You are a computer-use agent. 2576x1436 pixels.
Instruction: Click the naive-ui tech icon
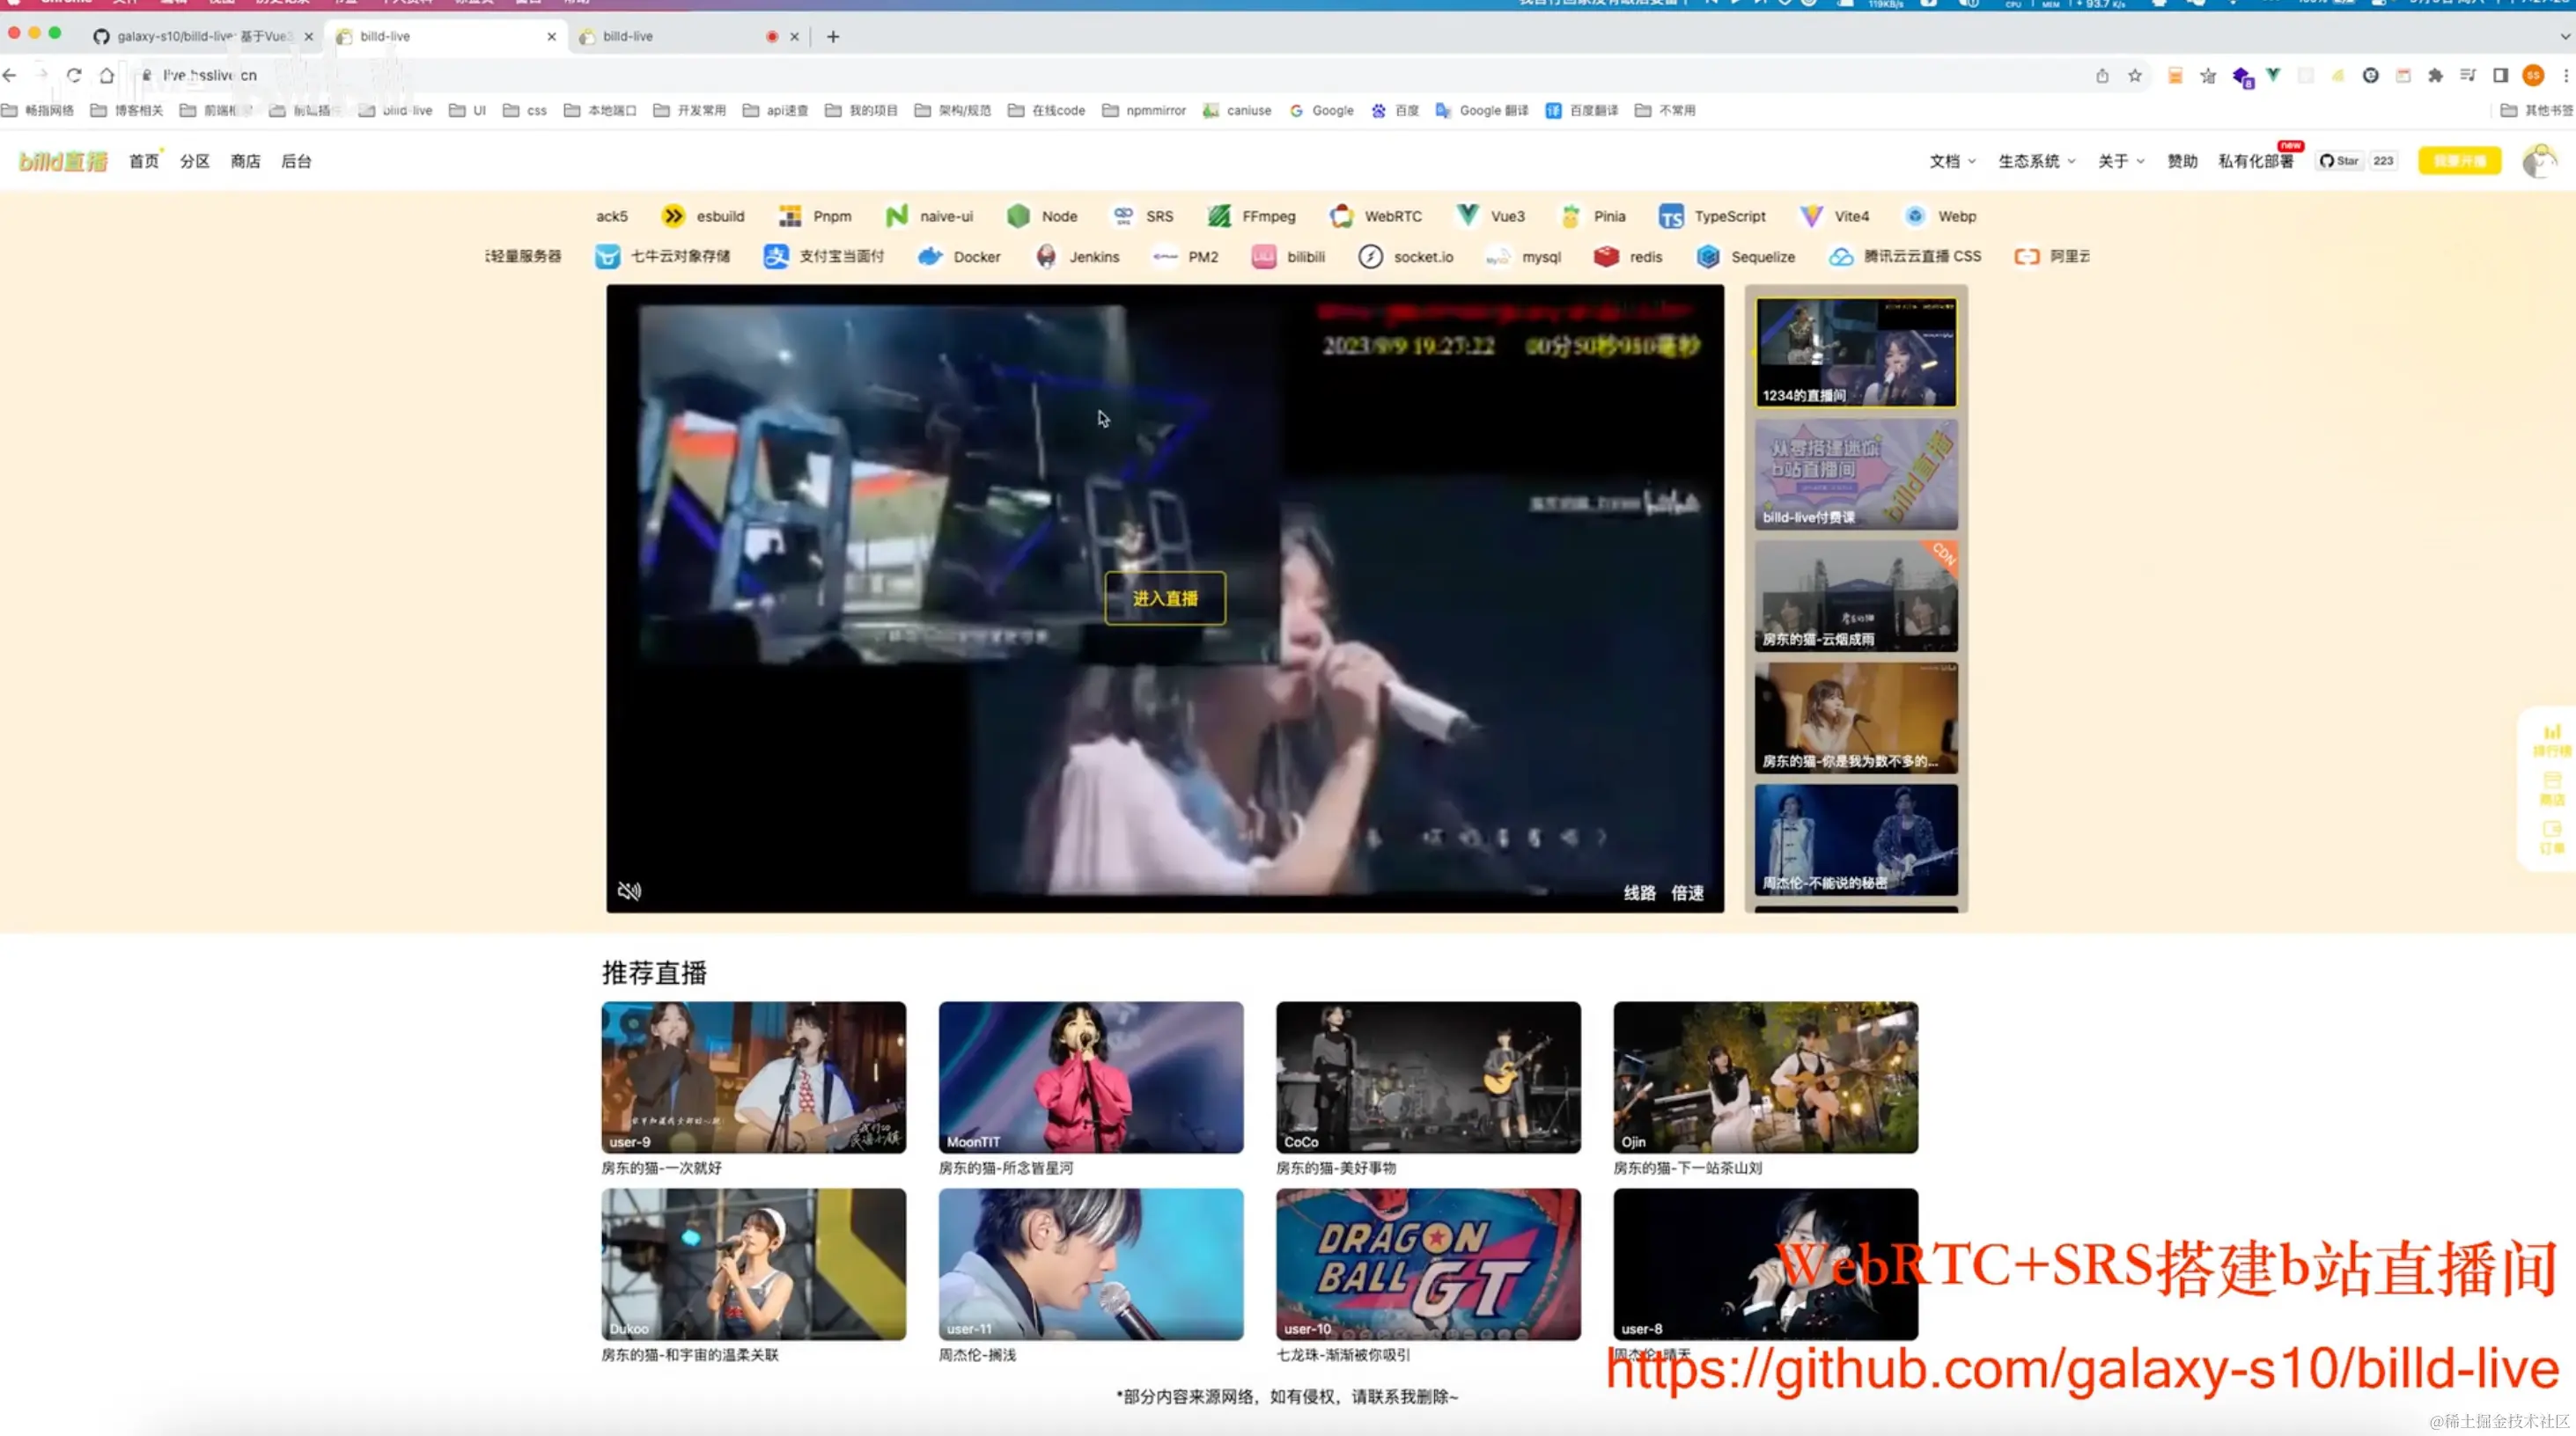[897, 216]
